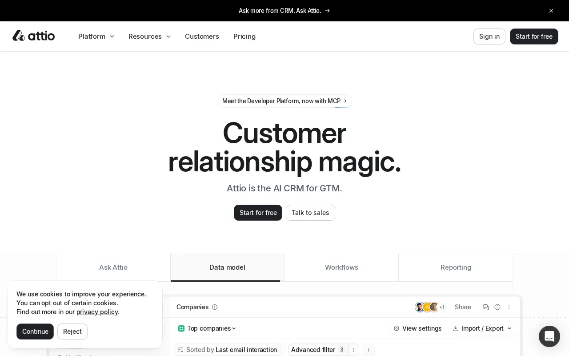Screen dimensions: 569x356
Task: Close the top announcement banner
Action: [551, 11]
